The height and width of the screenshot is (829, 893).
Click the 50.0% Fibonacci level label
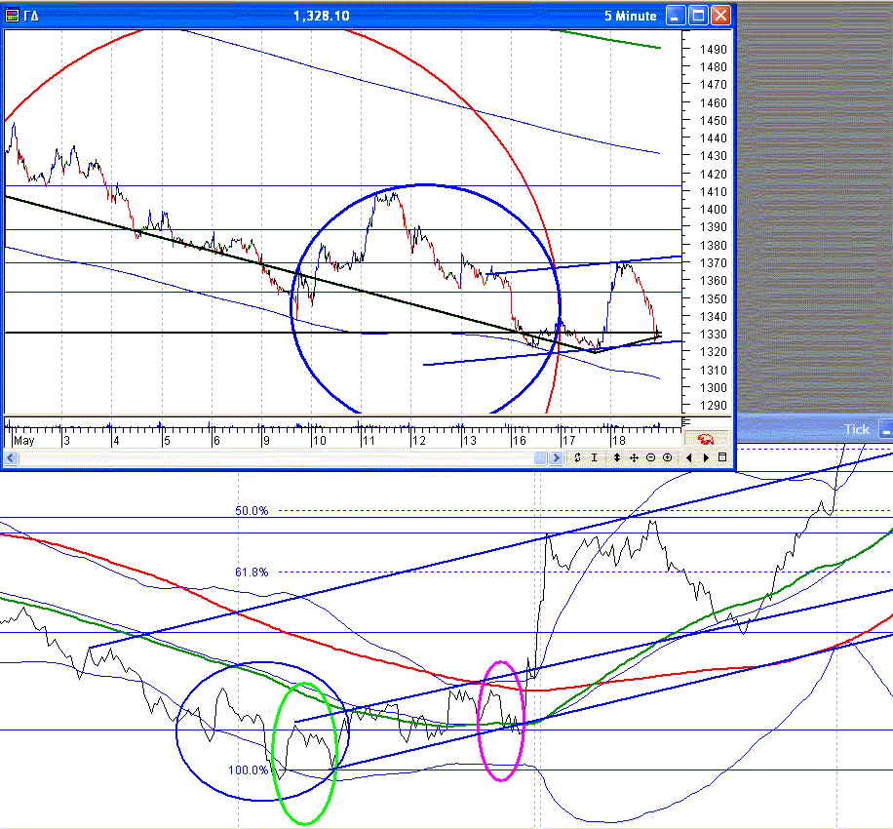pyautogui.click(x=252, y=511)
